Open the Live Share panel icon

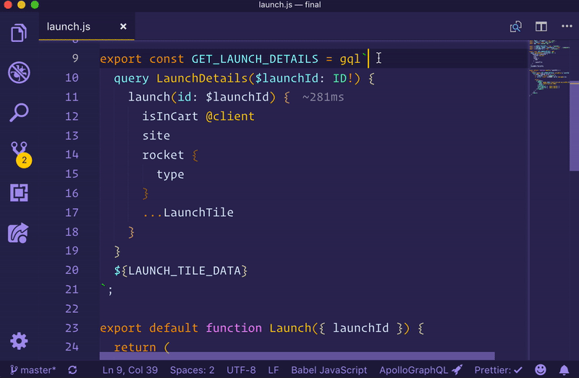(x=19, y=233)
